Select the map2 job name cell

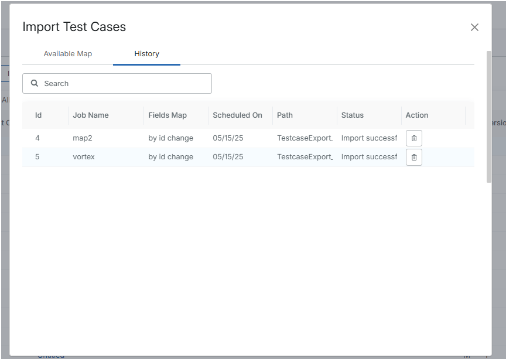coord(83,138)
